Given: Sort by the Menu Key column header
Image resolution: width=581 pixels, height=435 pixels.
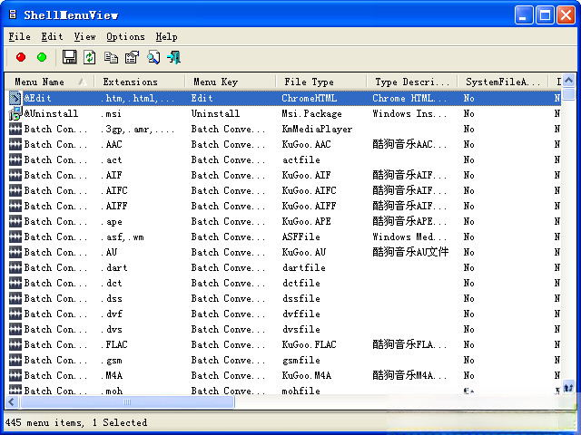Looking at the screenshot, I should [230, 82].
